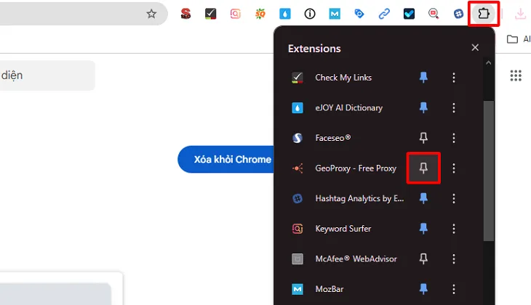Click the Faceseo S list icon

[298, 138]
